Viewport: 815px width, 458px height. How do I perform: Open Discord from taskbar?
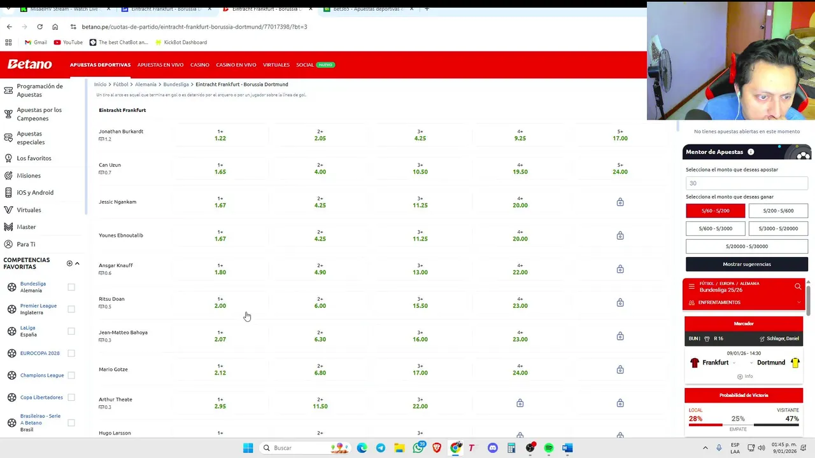492,448
